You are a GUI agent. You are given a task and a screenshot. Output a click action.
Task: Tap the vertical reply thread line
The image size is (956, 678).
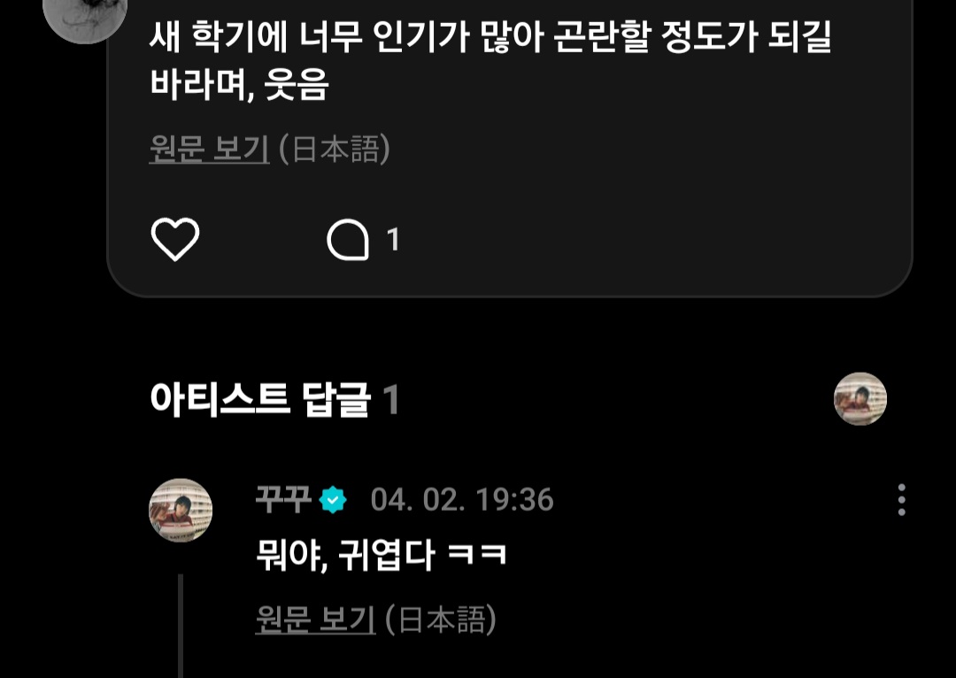coord(181,626)
